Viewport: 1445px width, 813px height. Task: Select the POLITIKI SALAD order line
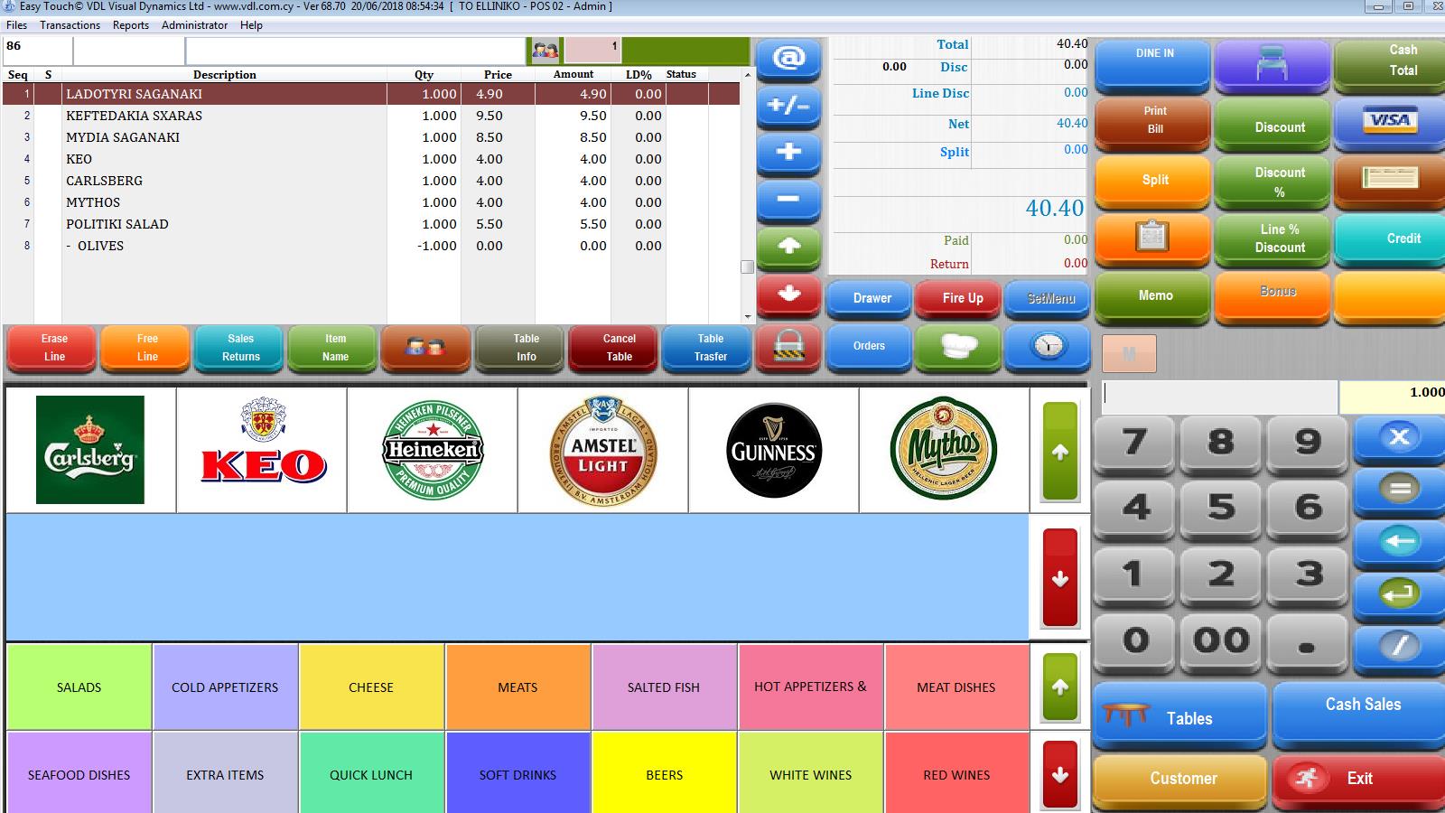371,224
